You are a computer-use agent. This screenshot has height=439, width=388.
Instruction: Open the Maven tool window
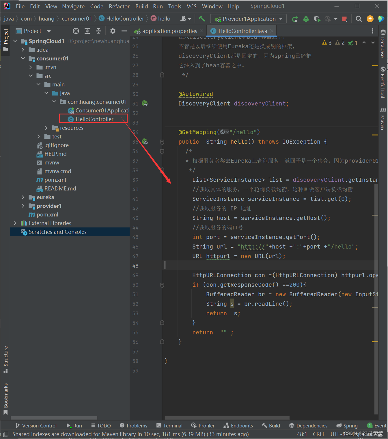point(383,119)
